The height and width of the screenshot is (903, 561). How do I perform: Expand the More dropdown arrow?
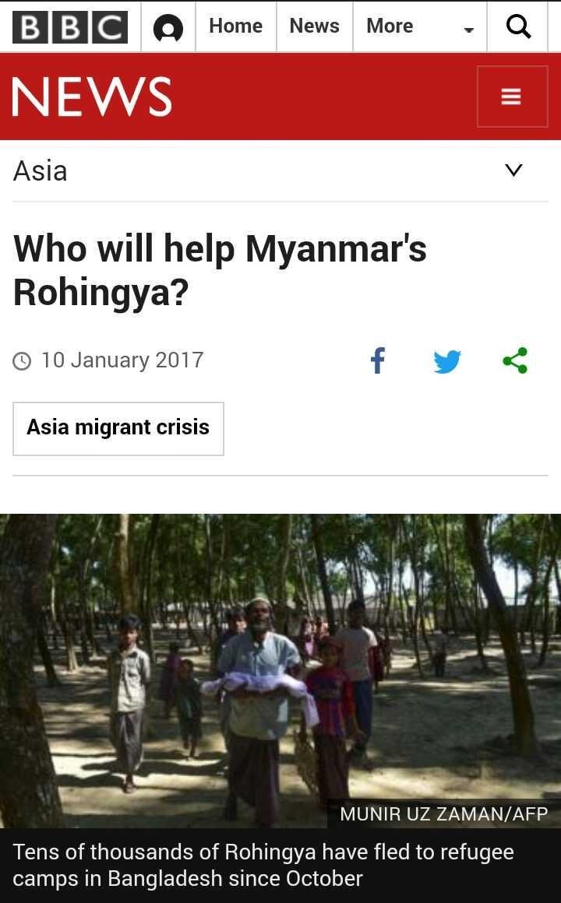(x=469, y=30)
